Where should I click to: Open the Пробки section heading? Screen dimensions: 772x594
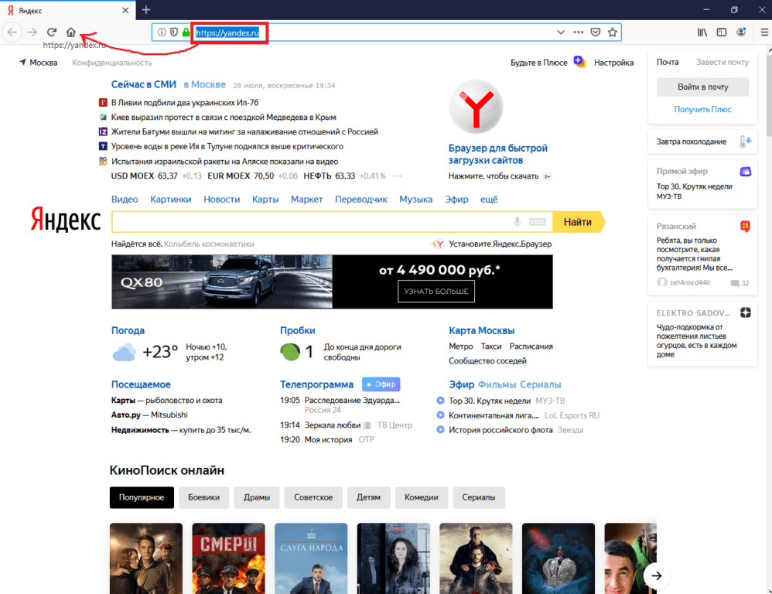(x=297, y=330)
